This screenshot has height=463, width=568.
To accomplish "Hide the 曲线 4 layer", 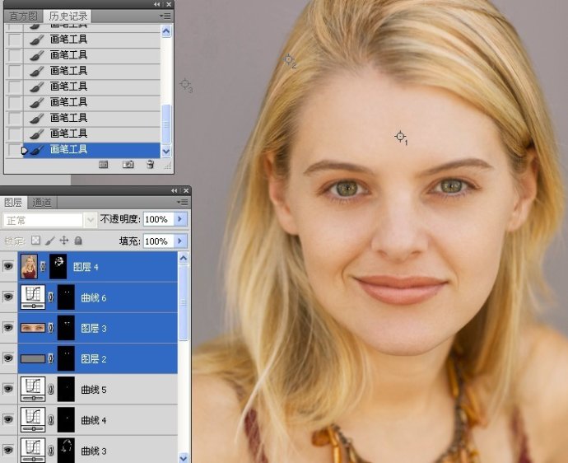I will [8, 419].
